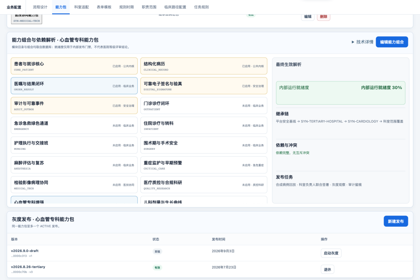Switch to the 职责范围 tab
This screenshot has width=420, height=280.
pos(149,7)
